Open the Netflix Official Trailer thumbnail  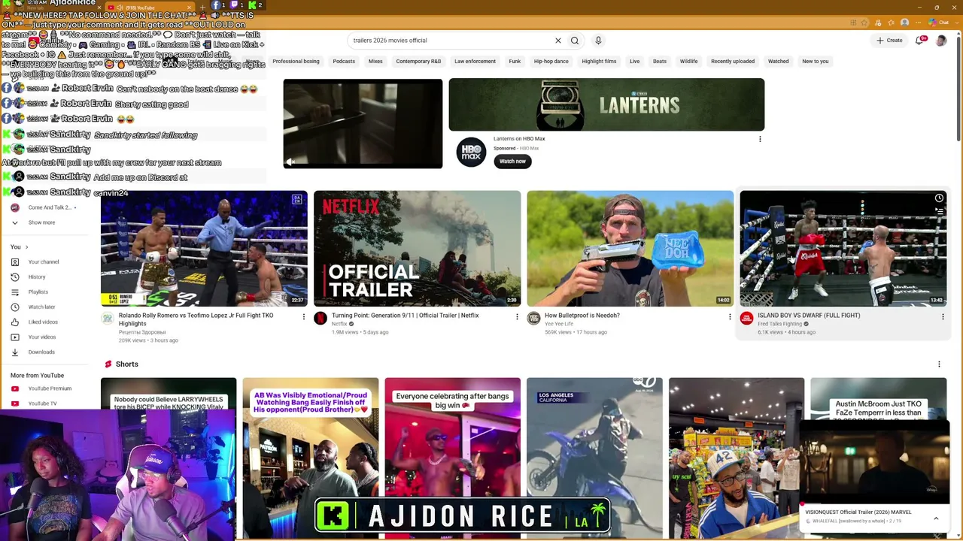(x=417, y=249)
